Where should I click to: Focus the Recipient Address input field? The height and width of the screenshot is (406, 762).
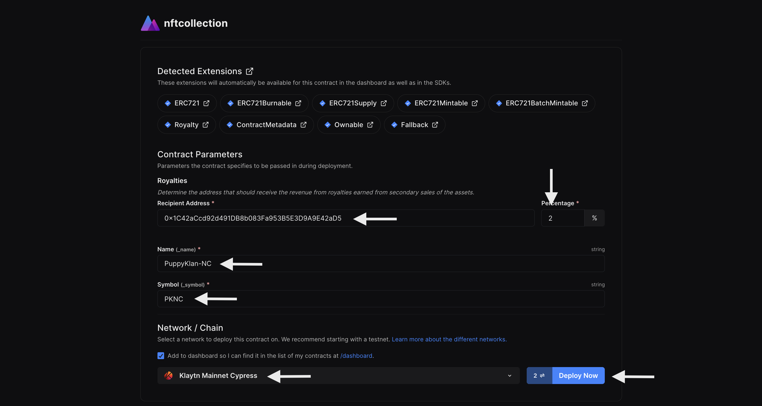click(x=444, y=218)
